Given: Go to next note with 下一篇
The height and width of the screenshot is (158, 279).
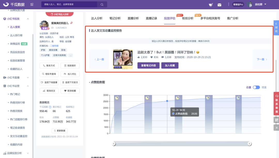Looking at the screenshot, I should (x=262, y=59).
